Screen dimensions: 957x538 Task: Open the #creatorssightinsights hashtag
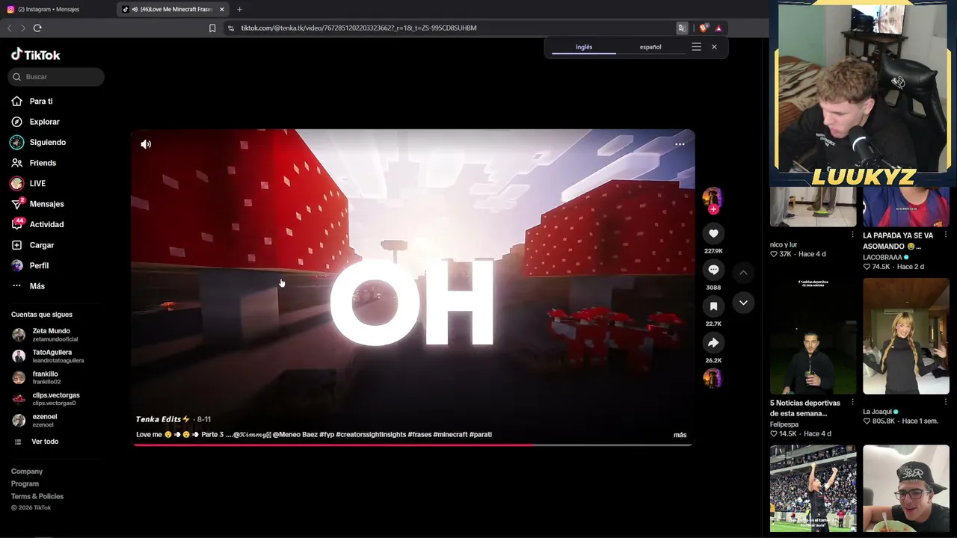click(x=371, y=434)
